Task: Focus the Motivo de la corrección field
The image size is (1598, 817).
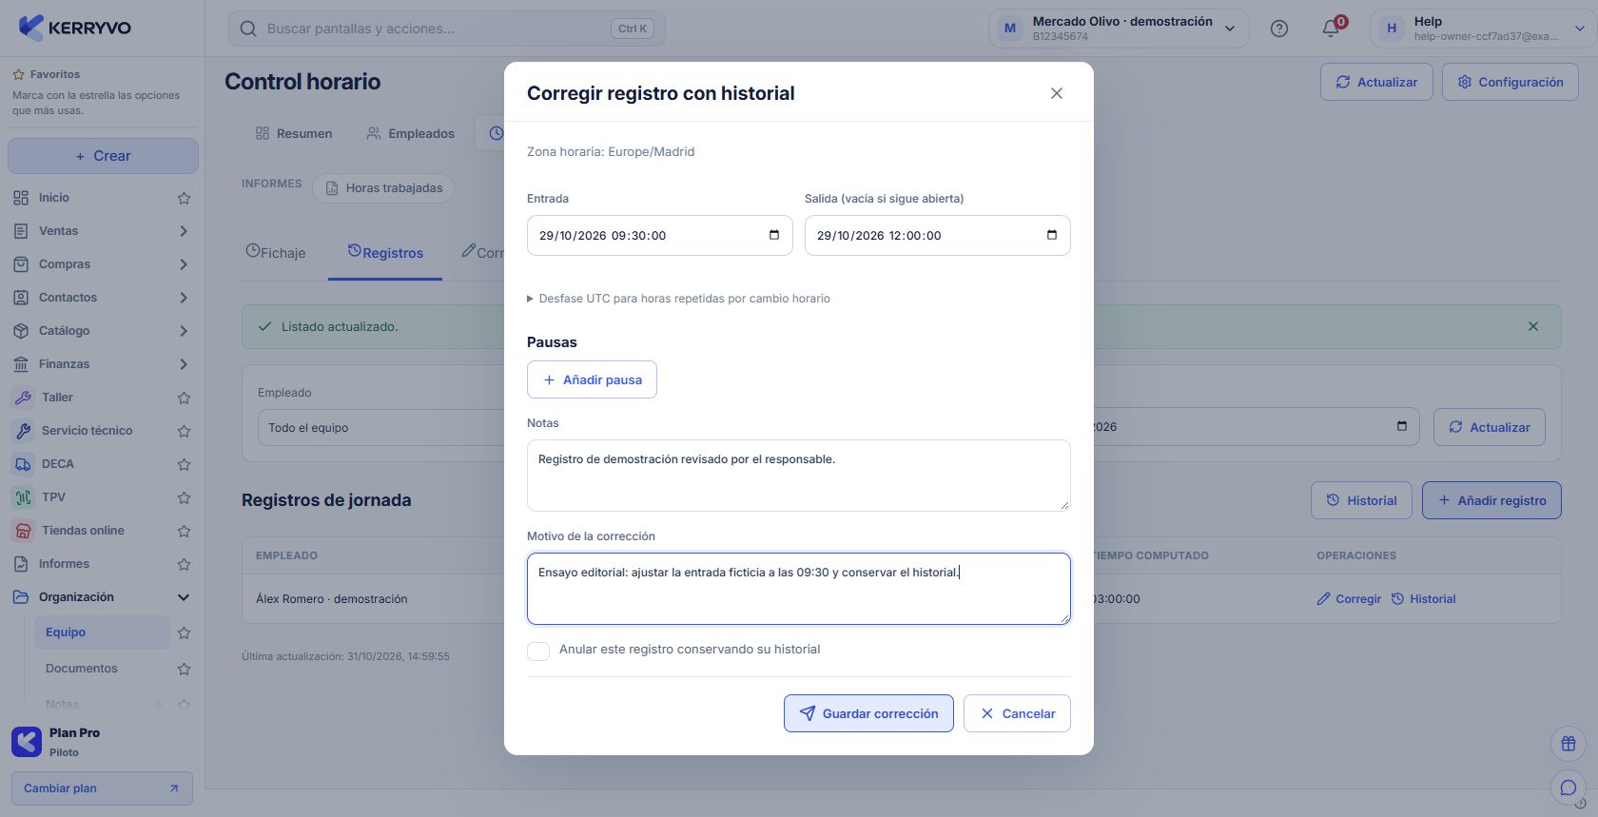Action: click(799, 589)
